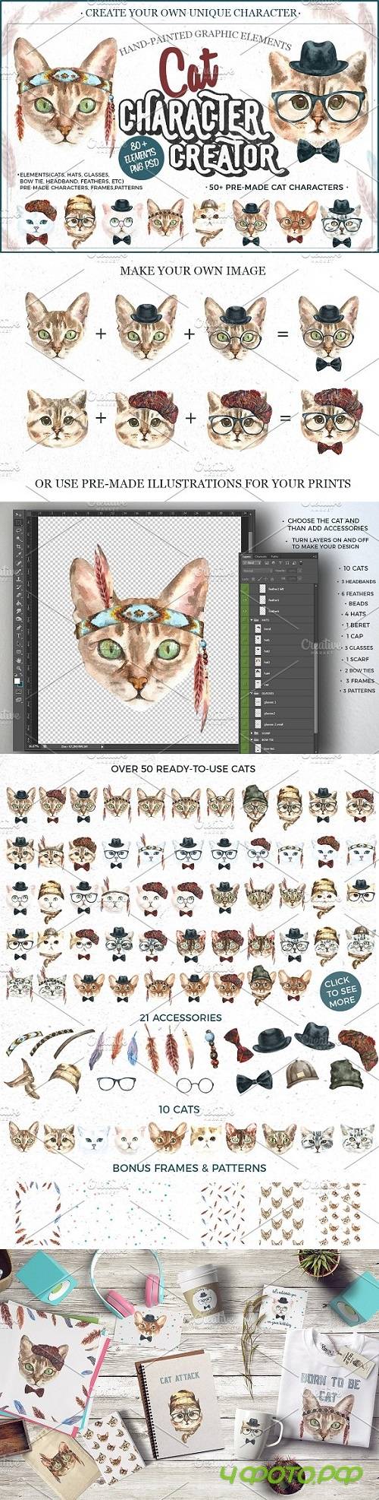The height and width of the screenshot is (1500, 379).
Task: Click the background color swatch
Action: pos(21,685)
